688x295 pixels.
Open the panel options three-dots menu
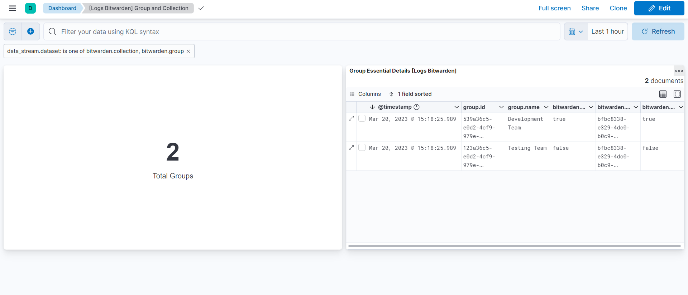tap(679, 71)
